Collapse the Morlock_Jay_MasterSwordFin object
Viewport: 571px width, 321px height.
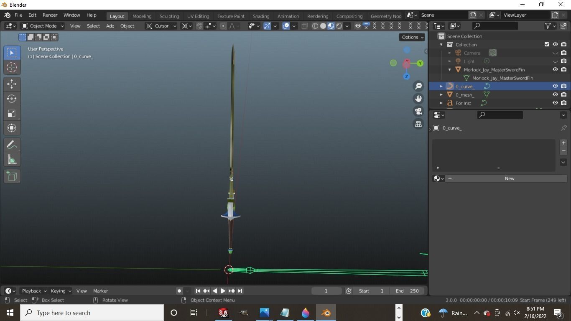point(449,69)
